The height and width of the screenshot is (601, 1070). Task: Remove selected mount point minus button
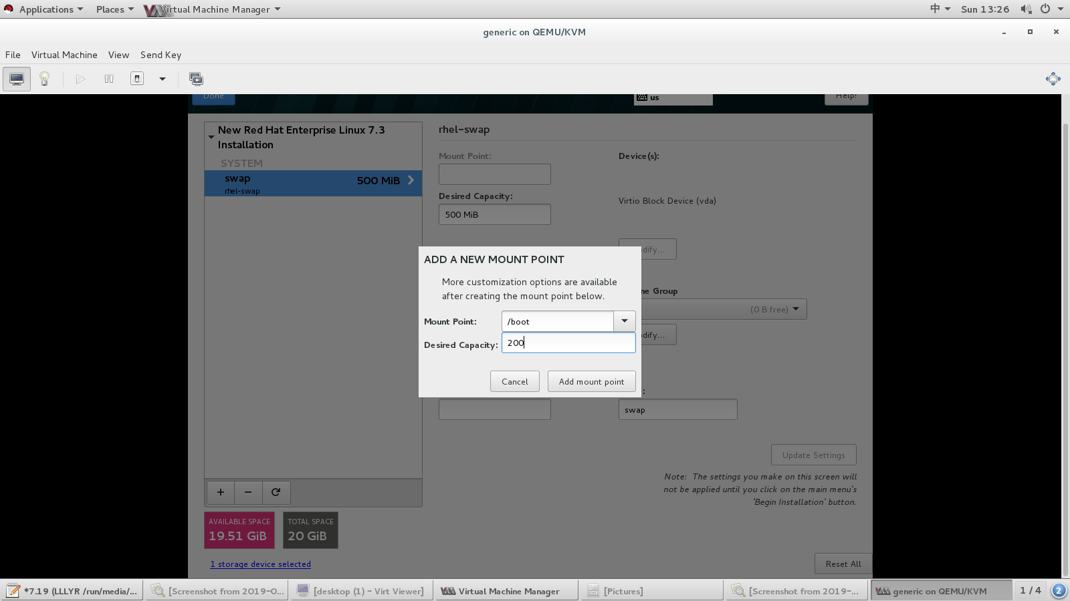point(248,492)
